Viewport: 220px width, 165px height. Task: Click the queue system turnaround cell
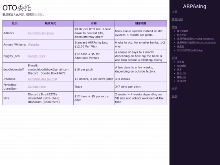141,33
